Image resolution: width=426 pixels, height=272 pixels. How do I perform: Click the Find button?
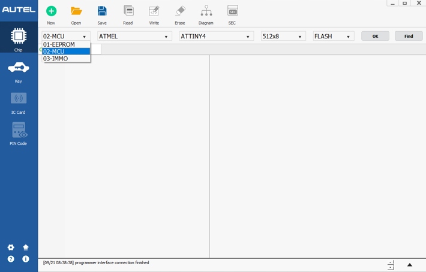coord(409,37)
